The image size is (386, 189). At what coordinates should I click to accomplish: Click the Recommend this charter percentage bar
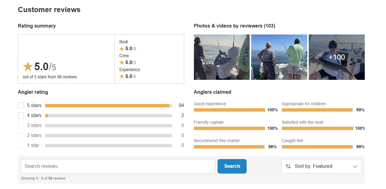[x=229, y=147]
